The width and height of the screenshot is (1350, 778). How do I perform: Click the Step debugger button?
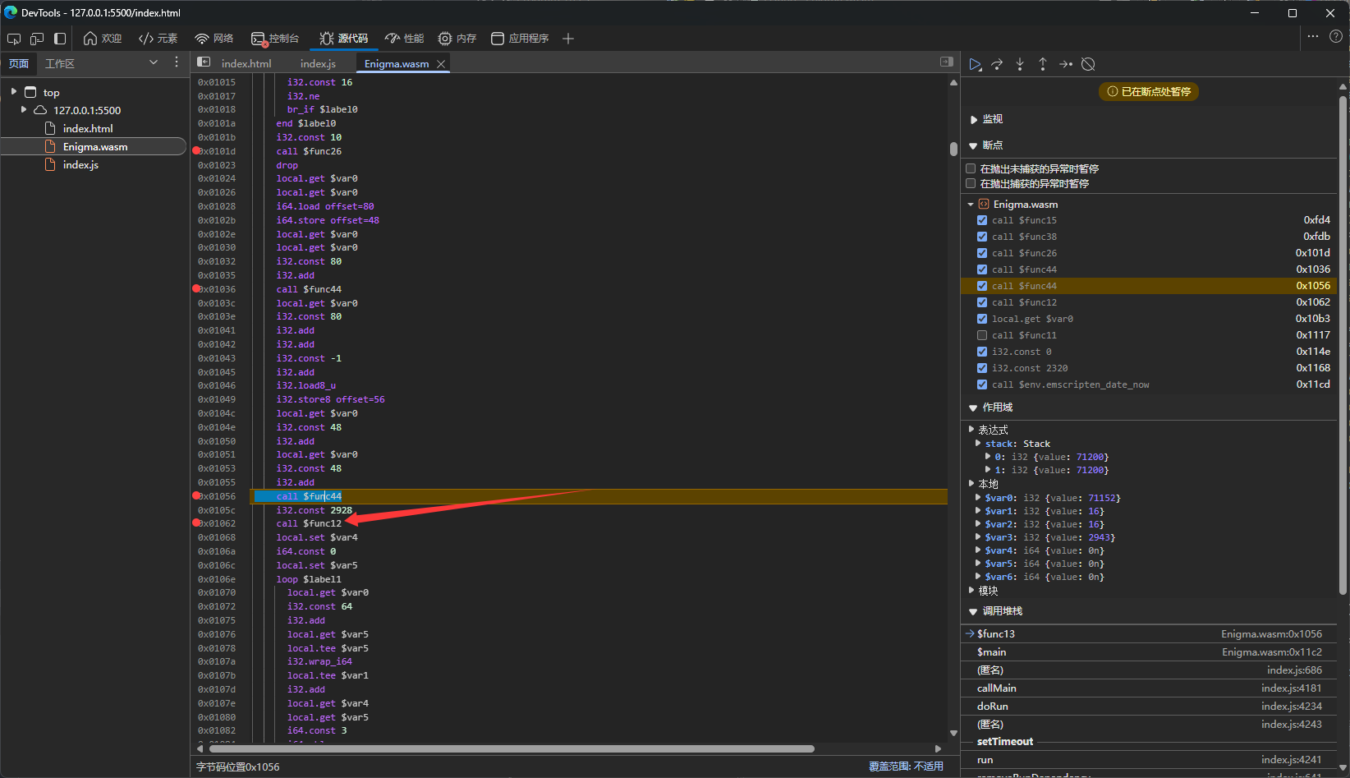pyautogui.click(x=1066, y=64)
